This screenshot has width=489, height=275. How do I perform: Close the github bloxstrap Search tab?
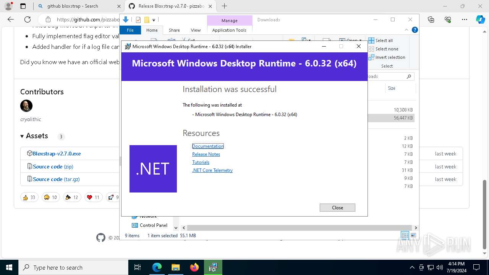pos(119,6)
